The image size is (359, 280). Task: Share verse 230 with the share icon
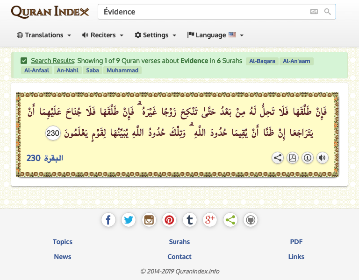pyautogui.click(x=278, y=158)
